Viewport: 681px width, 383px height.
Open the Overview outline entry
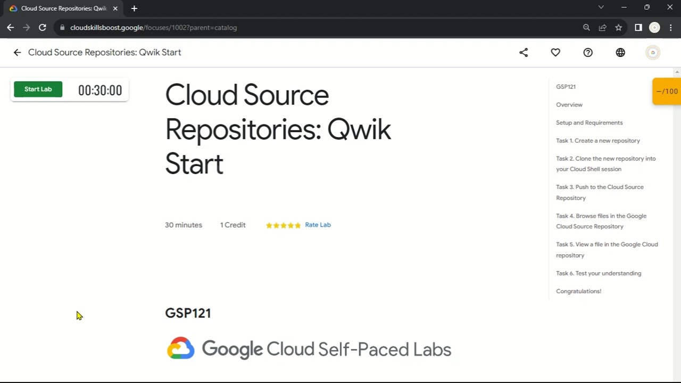[569, 105]
